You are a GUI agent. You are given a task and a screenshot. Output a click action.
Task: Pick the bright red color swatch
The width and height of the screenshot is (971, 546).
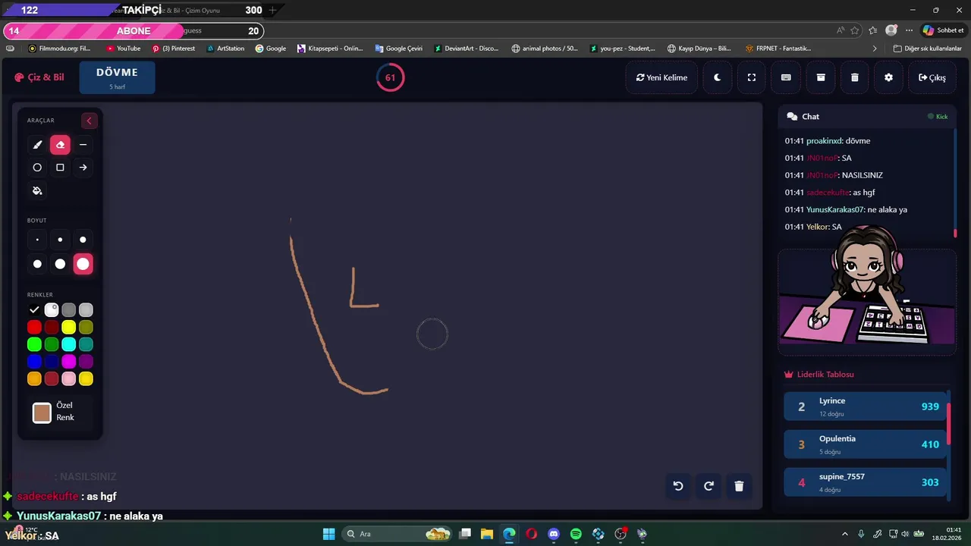click(34, 327)
